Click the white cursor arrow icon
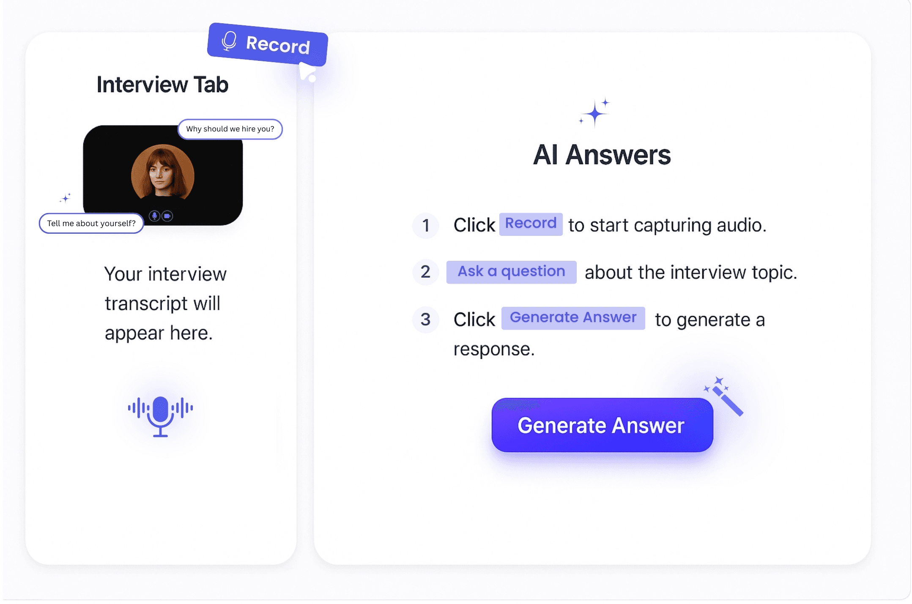 [307, 72]
